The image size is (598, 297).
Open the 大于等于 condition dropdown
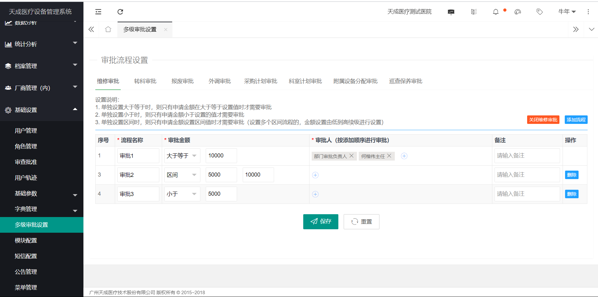(182, 156)
